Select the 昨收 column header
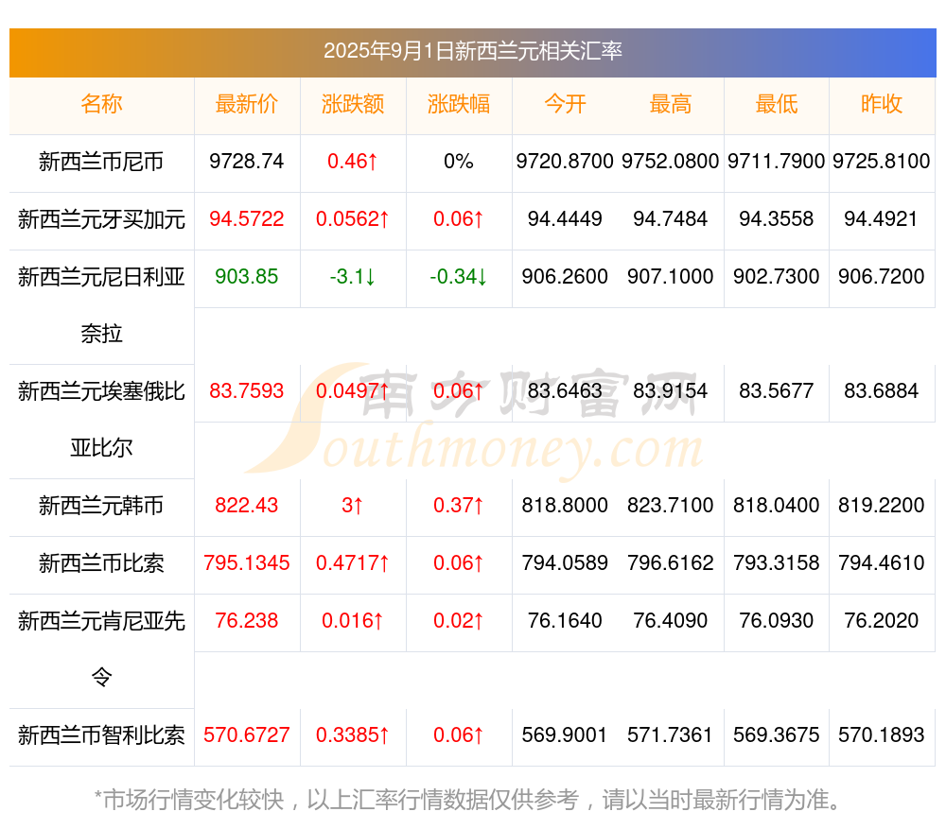946x829 pixels. click(x=882, y=104)
